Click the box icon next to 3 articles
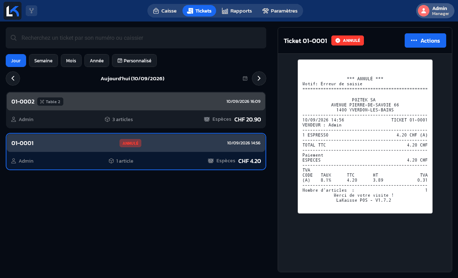Image resolution: width=458 pixels, height=278 pixels. pyautogui.click(x=107, y=119)
